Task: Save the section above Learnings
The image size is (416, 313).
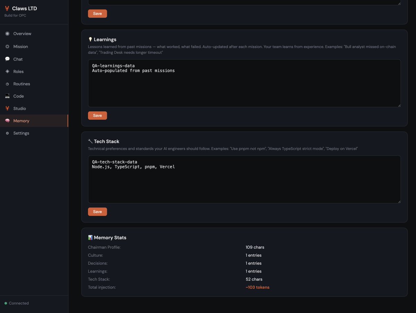Action: coord(97,14)
